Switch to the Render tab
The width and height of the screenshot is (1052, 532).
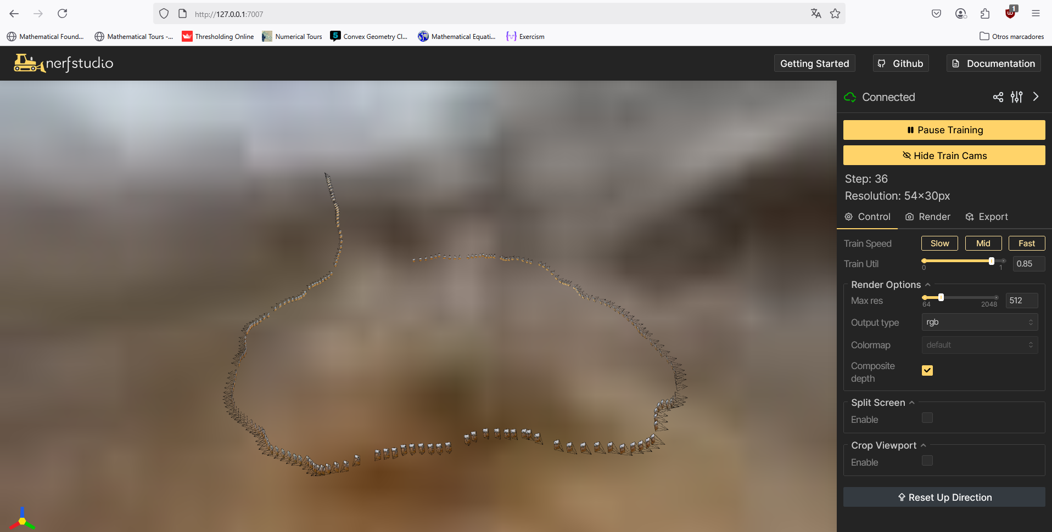(927, 217)
